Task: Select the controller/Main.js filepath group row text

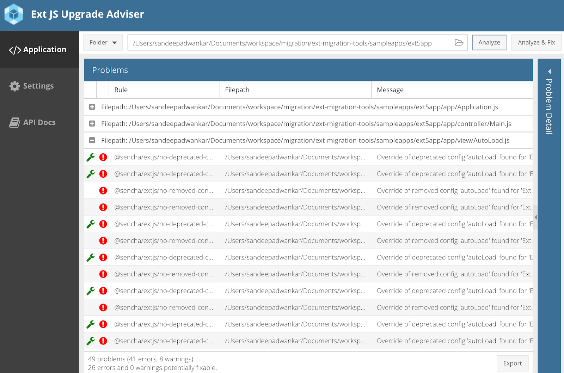Action: [306, 124]
